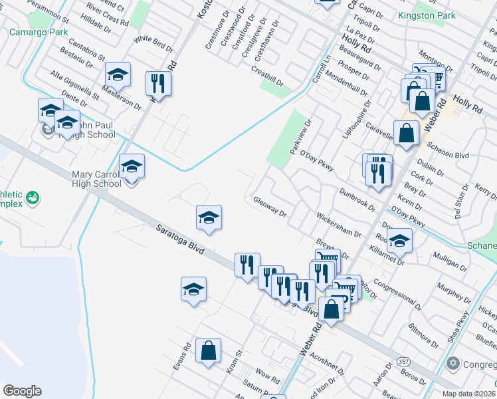
Task: Click the school marker near Masterson Dr
Action: click(118, 75)
